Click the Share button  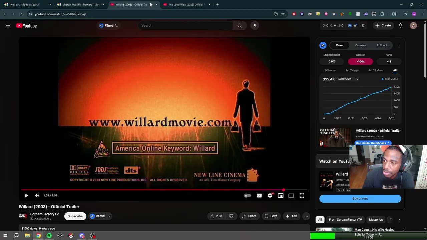tap(249, 216)
